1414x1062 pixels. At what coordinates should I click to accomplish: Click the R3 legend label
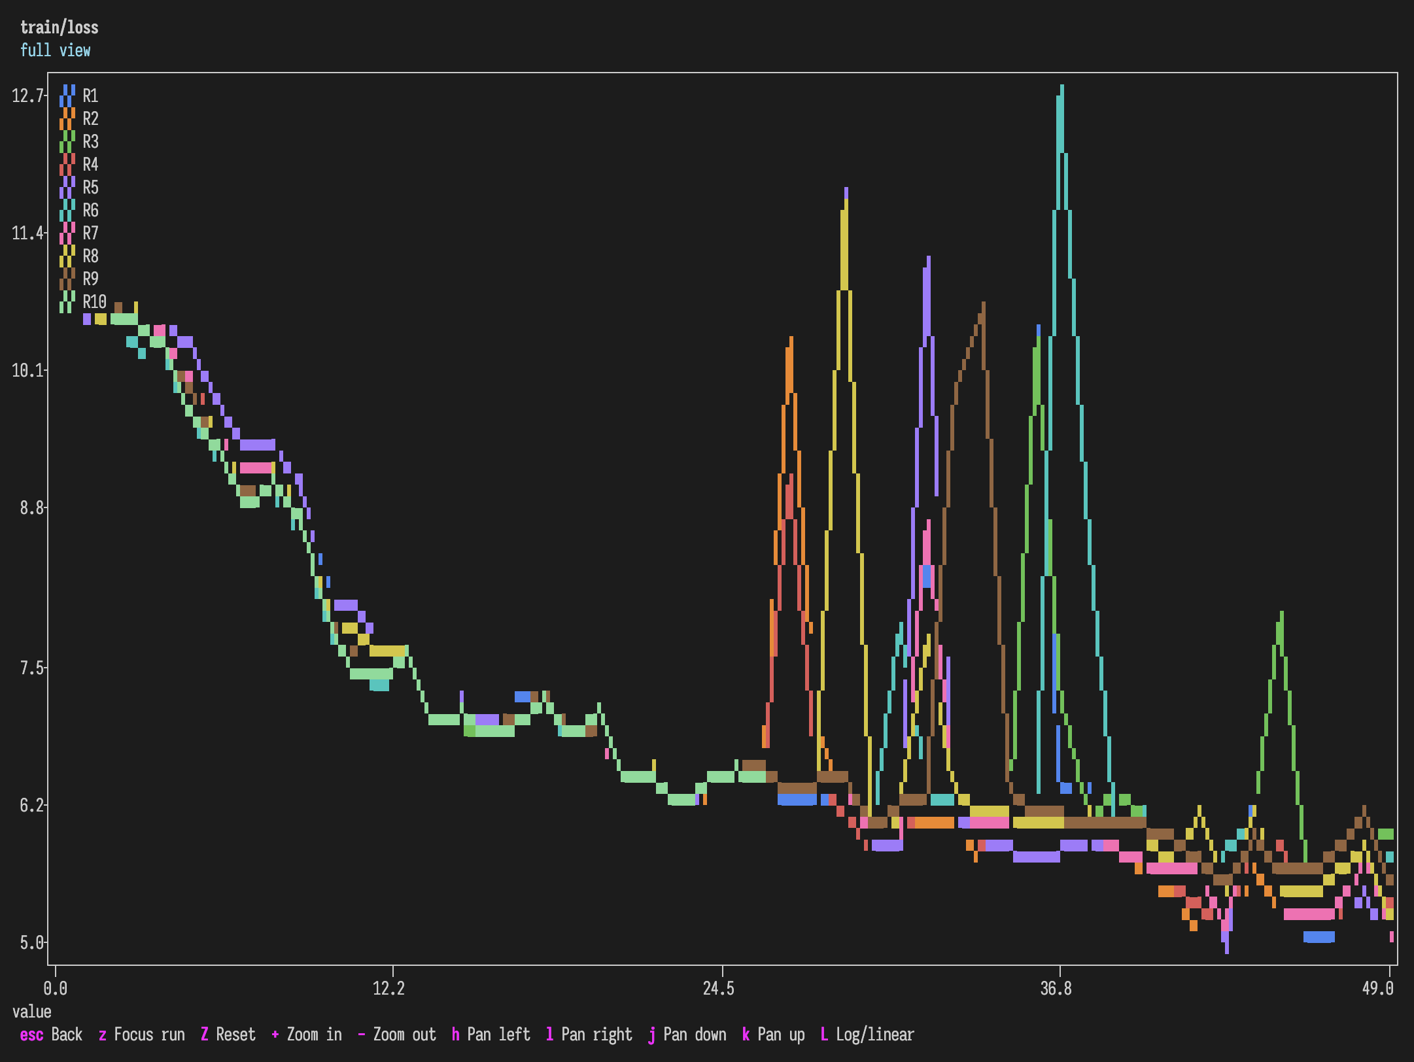(x=90, y=142)
